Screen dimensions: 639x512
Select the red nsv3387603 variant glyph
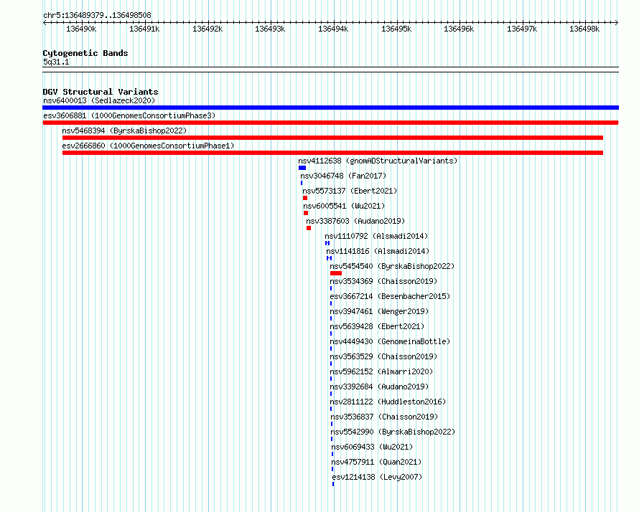309,228
